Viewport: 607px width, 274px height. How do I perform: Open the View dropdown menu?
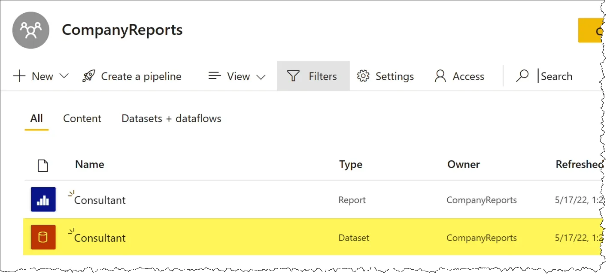237,76
